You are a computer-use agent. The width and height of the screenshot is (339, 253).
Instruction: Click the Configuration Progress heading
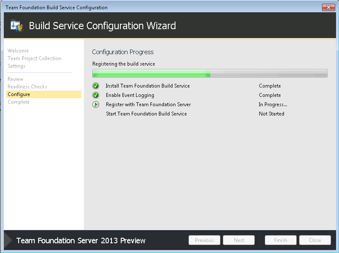click(123, 52)
